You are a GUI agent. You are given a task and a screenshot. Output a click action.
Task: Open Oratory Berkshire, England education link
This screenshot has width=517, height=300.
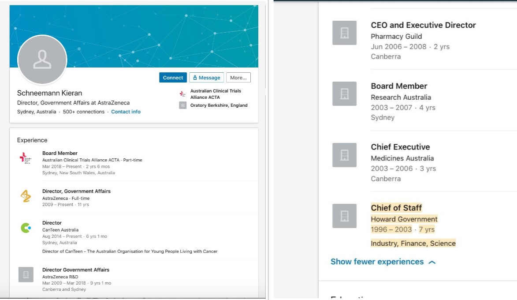(219, 105)
